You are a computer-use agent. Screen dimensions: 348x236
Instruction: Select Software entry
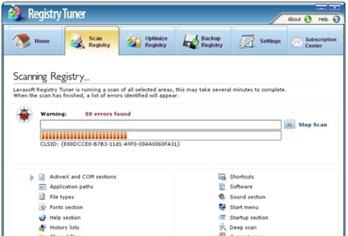click(x=241, y=187)
